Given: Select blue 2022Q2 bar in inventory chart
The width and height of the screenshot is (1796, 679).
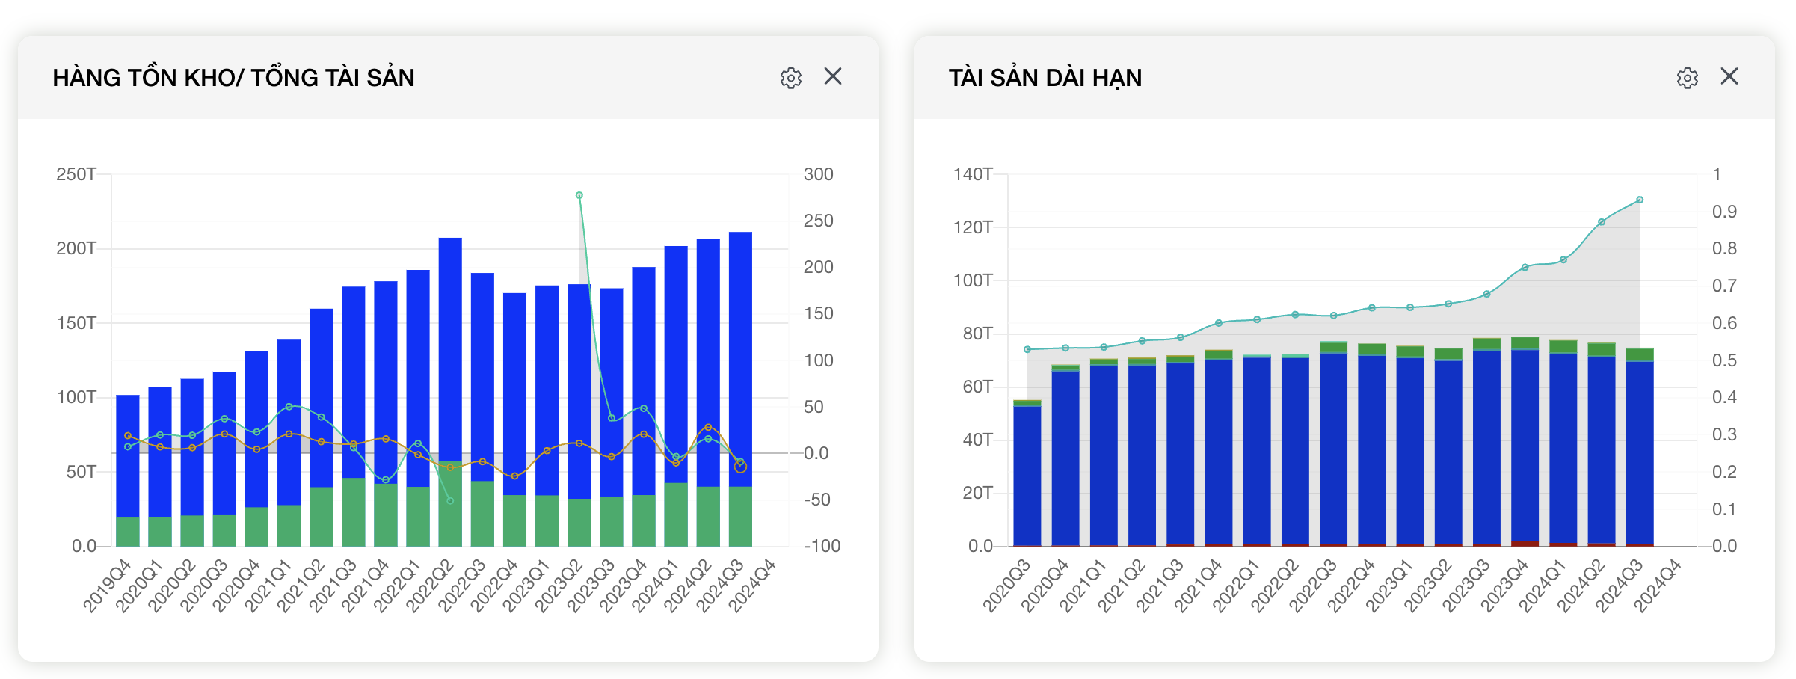Looking at the screenshot, I should [x=450, y=349].
